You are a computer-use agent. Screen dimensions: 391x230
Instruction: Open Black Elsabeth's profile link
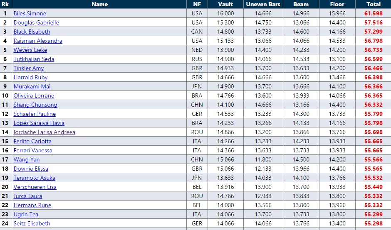[32, 32]
